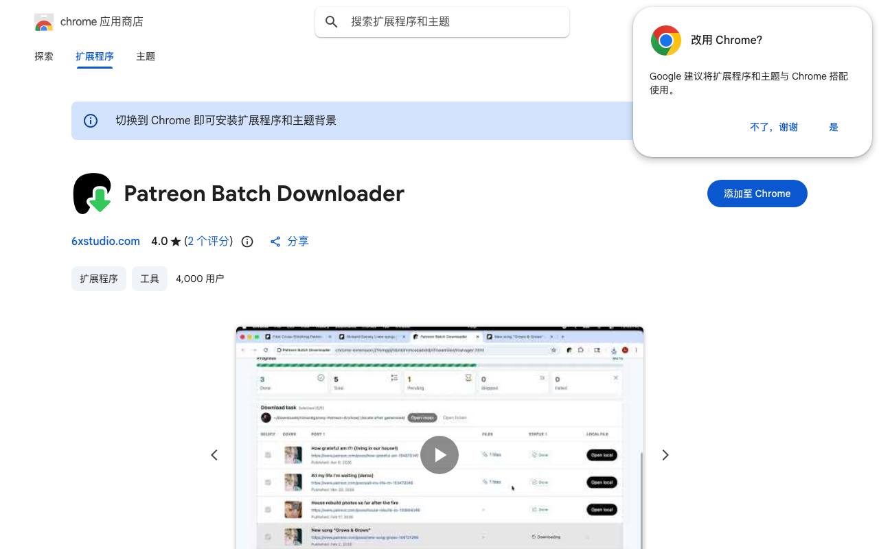Open the 探索 tab
Viewport: 879px width, 549px height.
click(44, 56)
